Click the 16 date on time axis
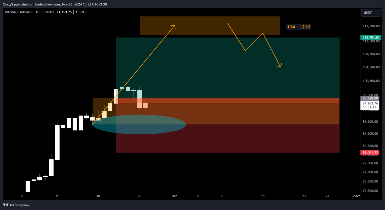The height and width of the screenshot is (210, 385). (x=263, y=196)
